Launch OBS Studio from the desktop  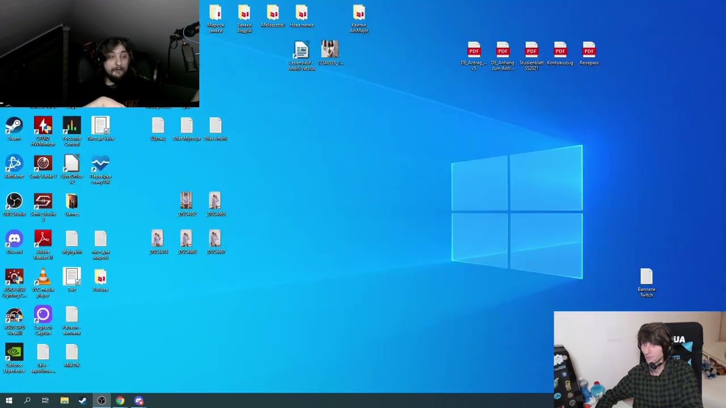[x=14, y=204]
